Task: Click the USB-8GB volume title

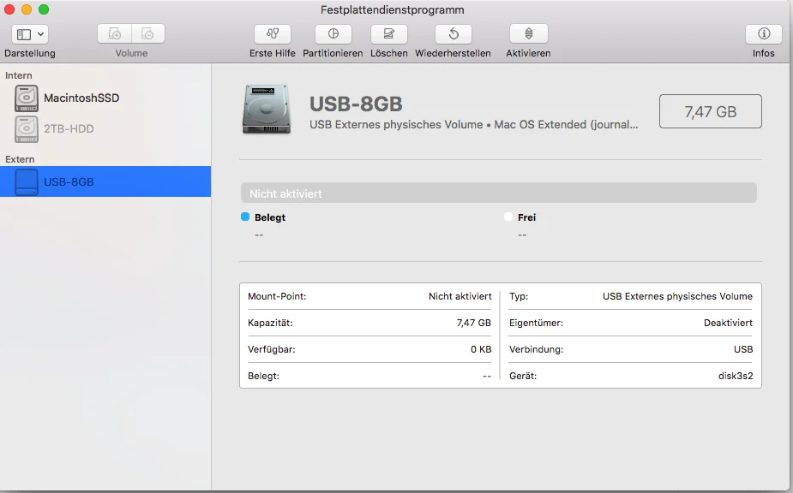Action: (x=356, y=104)
